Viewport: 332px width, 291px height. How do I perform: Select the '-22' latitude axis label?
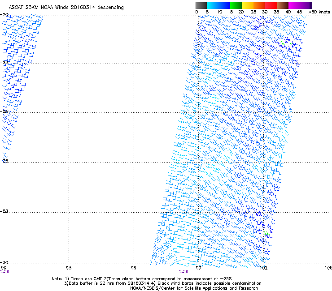coord(4,62)
